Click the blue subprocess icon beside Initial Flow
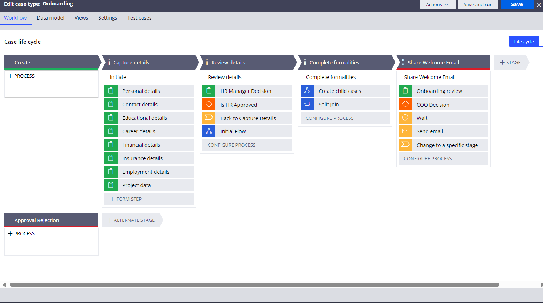This screenshot has width=543, height=303. [209, 131]
